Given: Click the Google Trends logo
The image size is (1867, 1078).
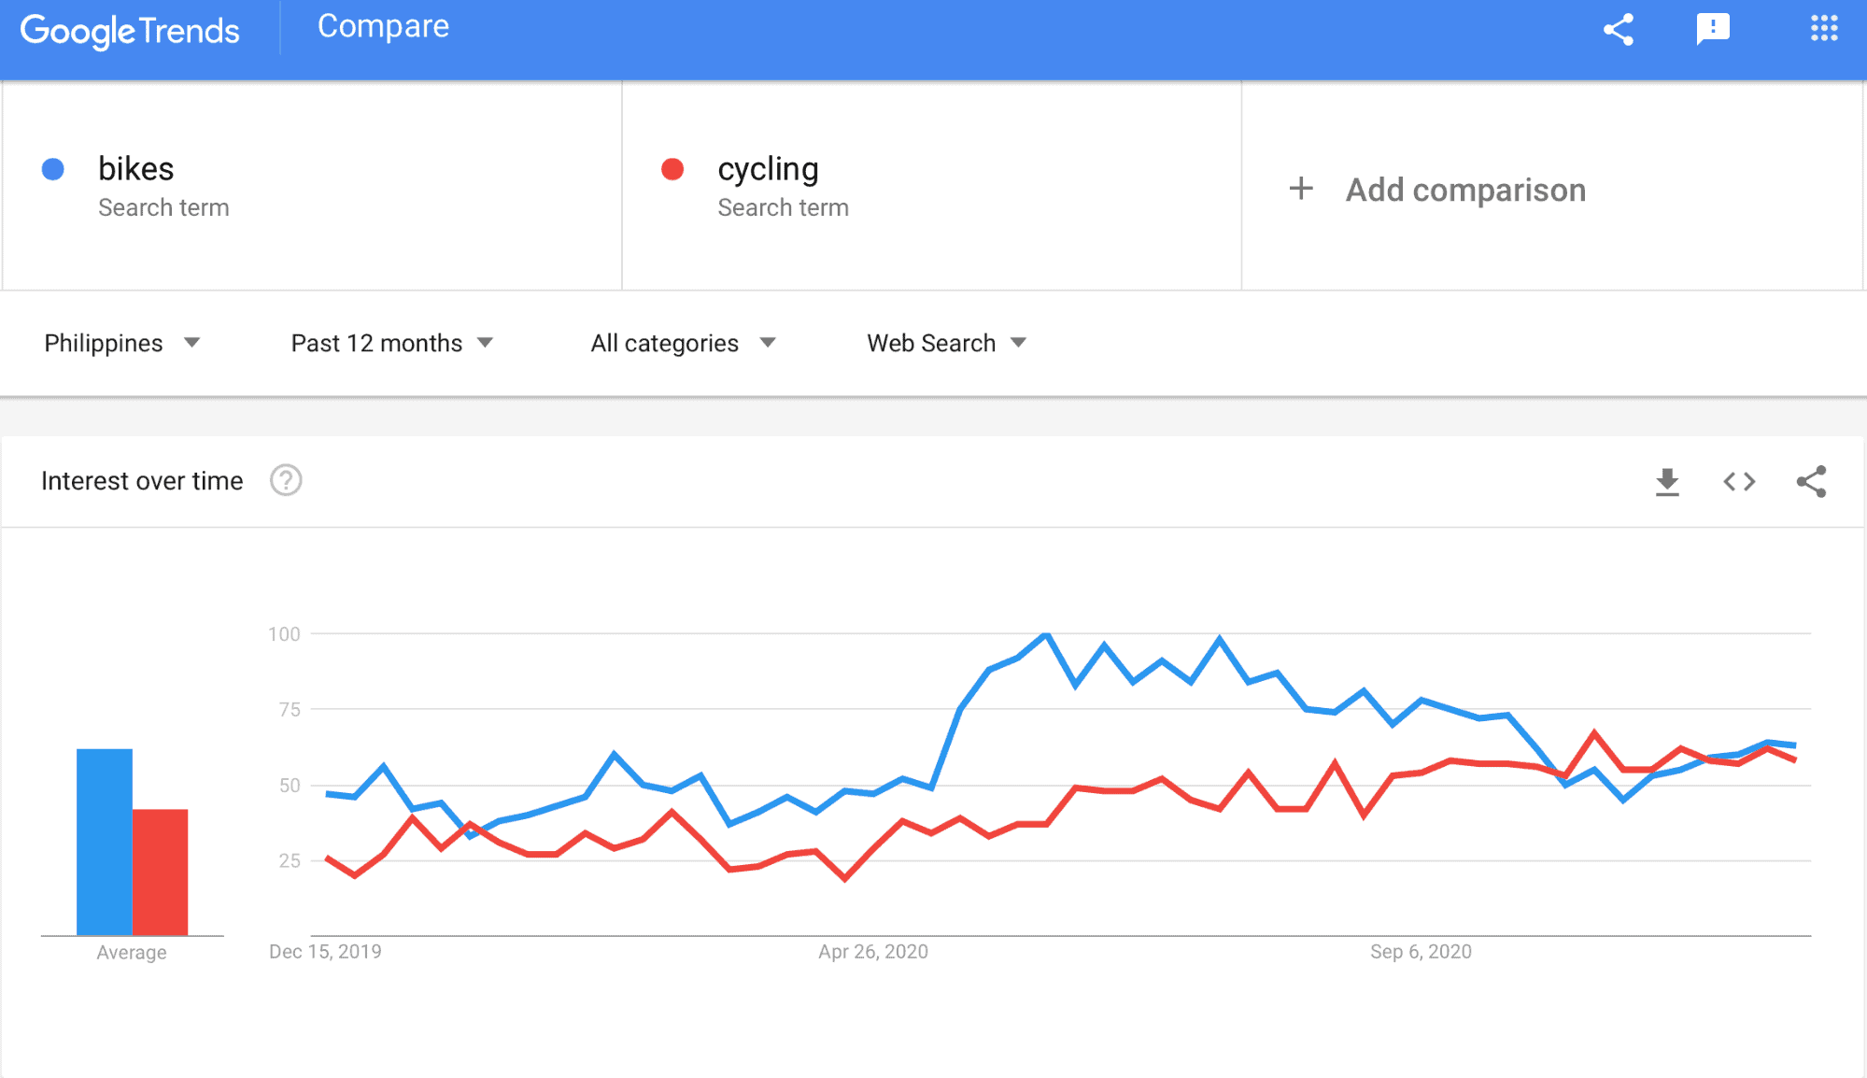Looking at the screenshot, I should [130, 31].
